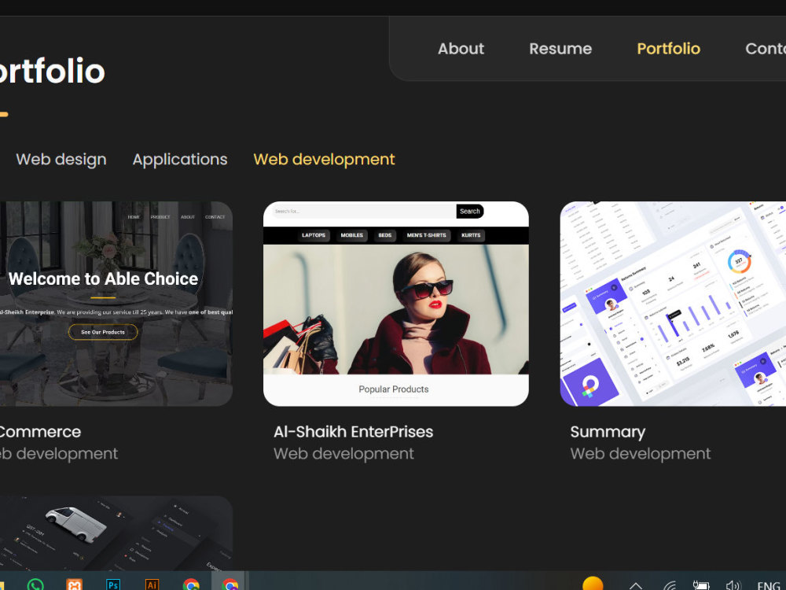Open the Able Choice project thumbnail
The width and height of the screenshot is (786, 590).
pyautogui.click(x=116, y=304)
